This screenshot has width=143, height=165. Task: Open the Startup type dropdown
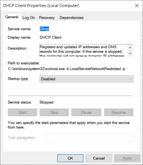click(87, 79)
